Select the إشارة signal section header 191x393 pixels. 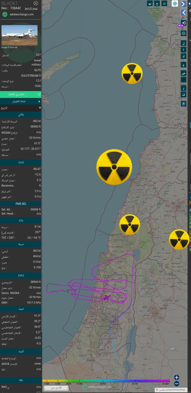[21, 162]
